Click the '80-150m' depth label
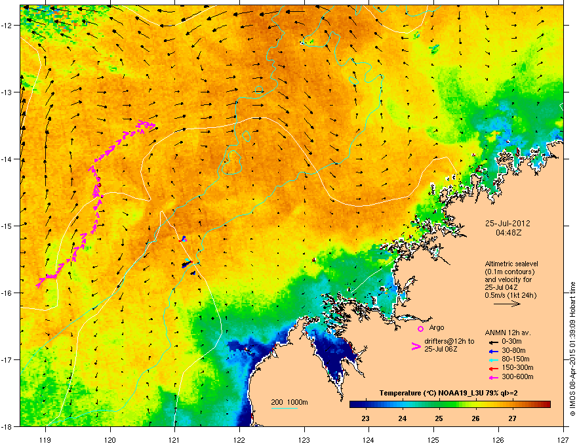 click(515, 359)
